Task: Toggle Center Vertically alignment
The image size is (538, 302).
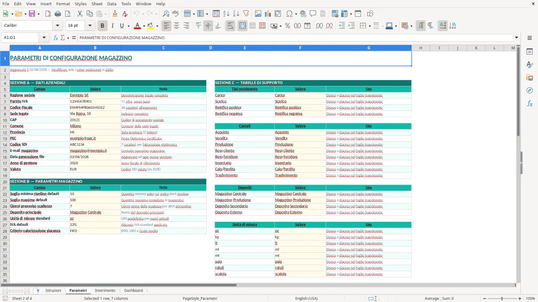Action: (208, 26)
